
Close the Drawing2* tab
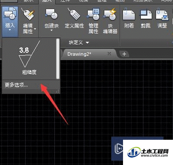click(110, 54)
